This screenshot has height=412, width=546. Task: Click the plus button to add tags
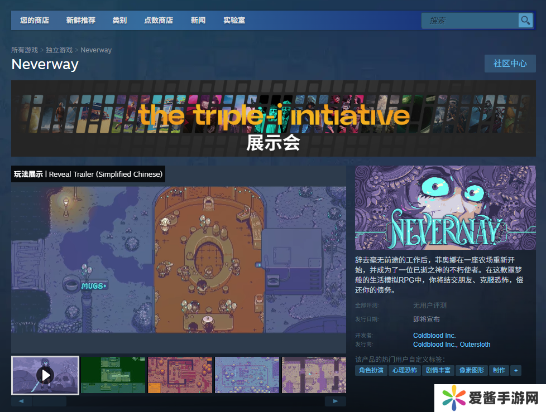click(515, 370)
